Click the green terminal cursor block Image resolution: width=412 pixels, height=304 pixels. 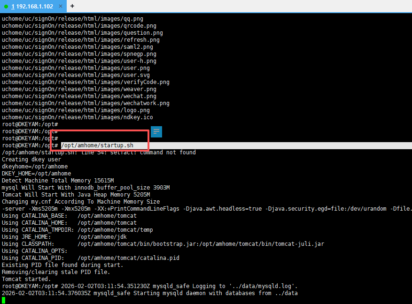point(4,300)
